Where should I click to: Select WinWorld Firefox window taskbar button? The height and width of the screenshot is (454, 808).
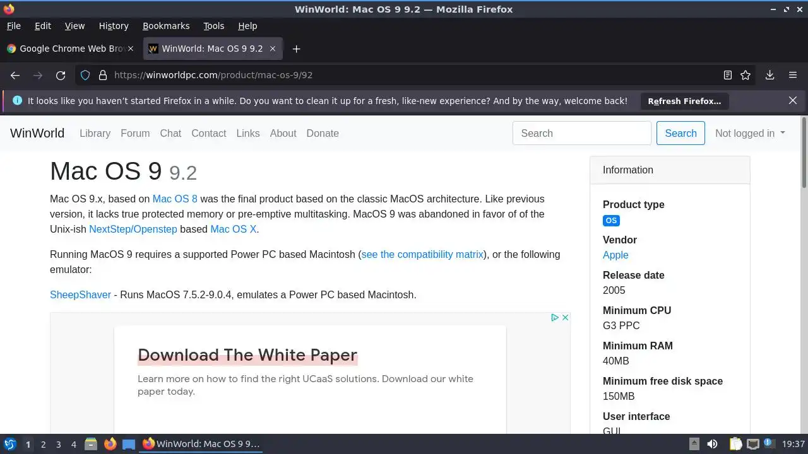coord(201,444)
